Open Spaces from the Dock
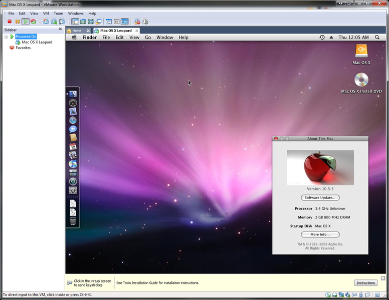The image size is (389, 300). [73, 173]
